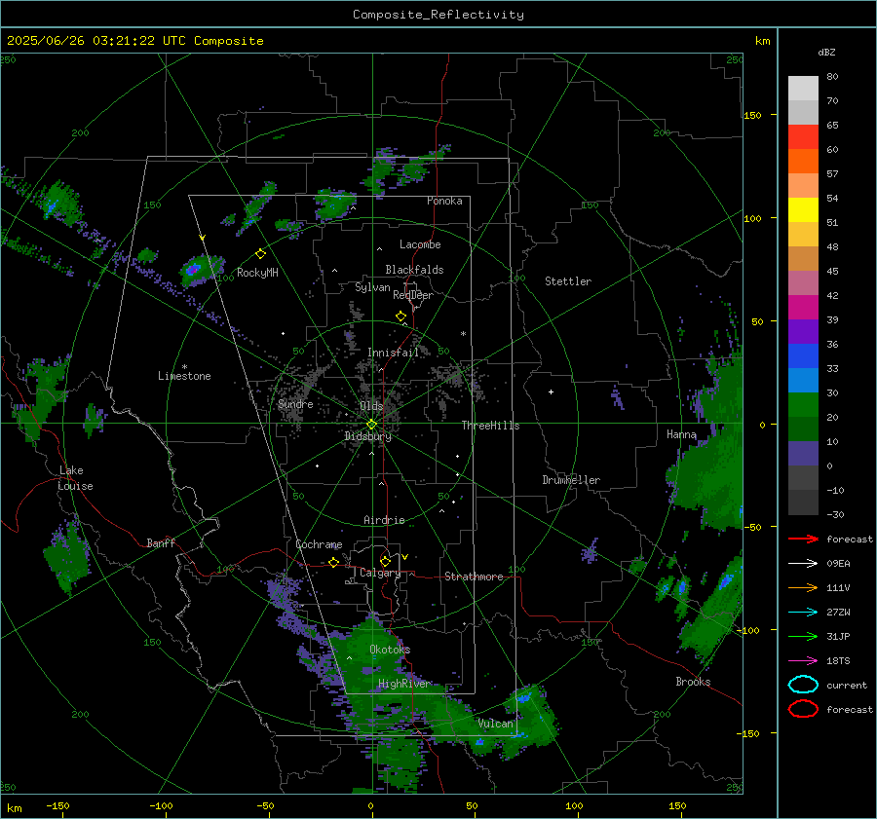This screenshot has height=819, width=877.
Task: Click the red forecast ellipse legend icon
Action: (803, 709)
